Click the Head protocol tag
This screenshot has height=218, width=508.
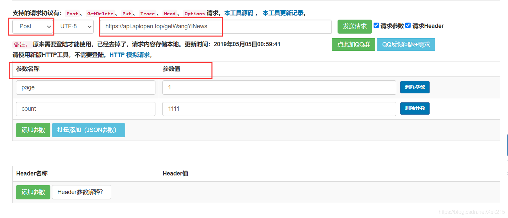pyautogui.click(x=169, y=14)
